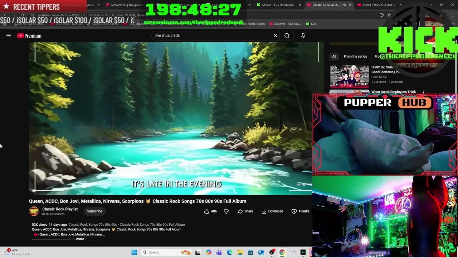
Task: Open the waveform audio app on the taskbar
Action: click(303, 252)
